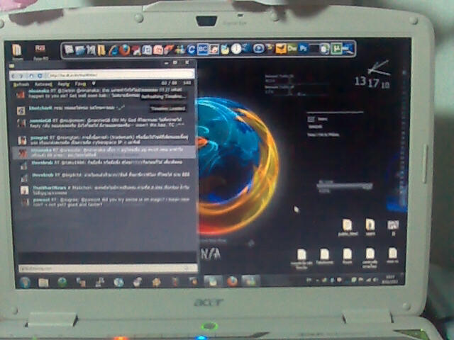Click the taskbar clock in system tray
This screenshot has width=454, height=340.
point(389,279)
